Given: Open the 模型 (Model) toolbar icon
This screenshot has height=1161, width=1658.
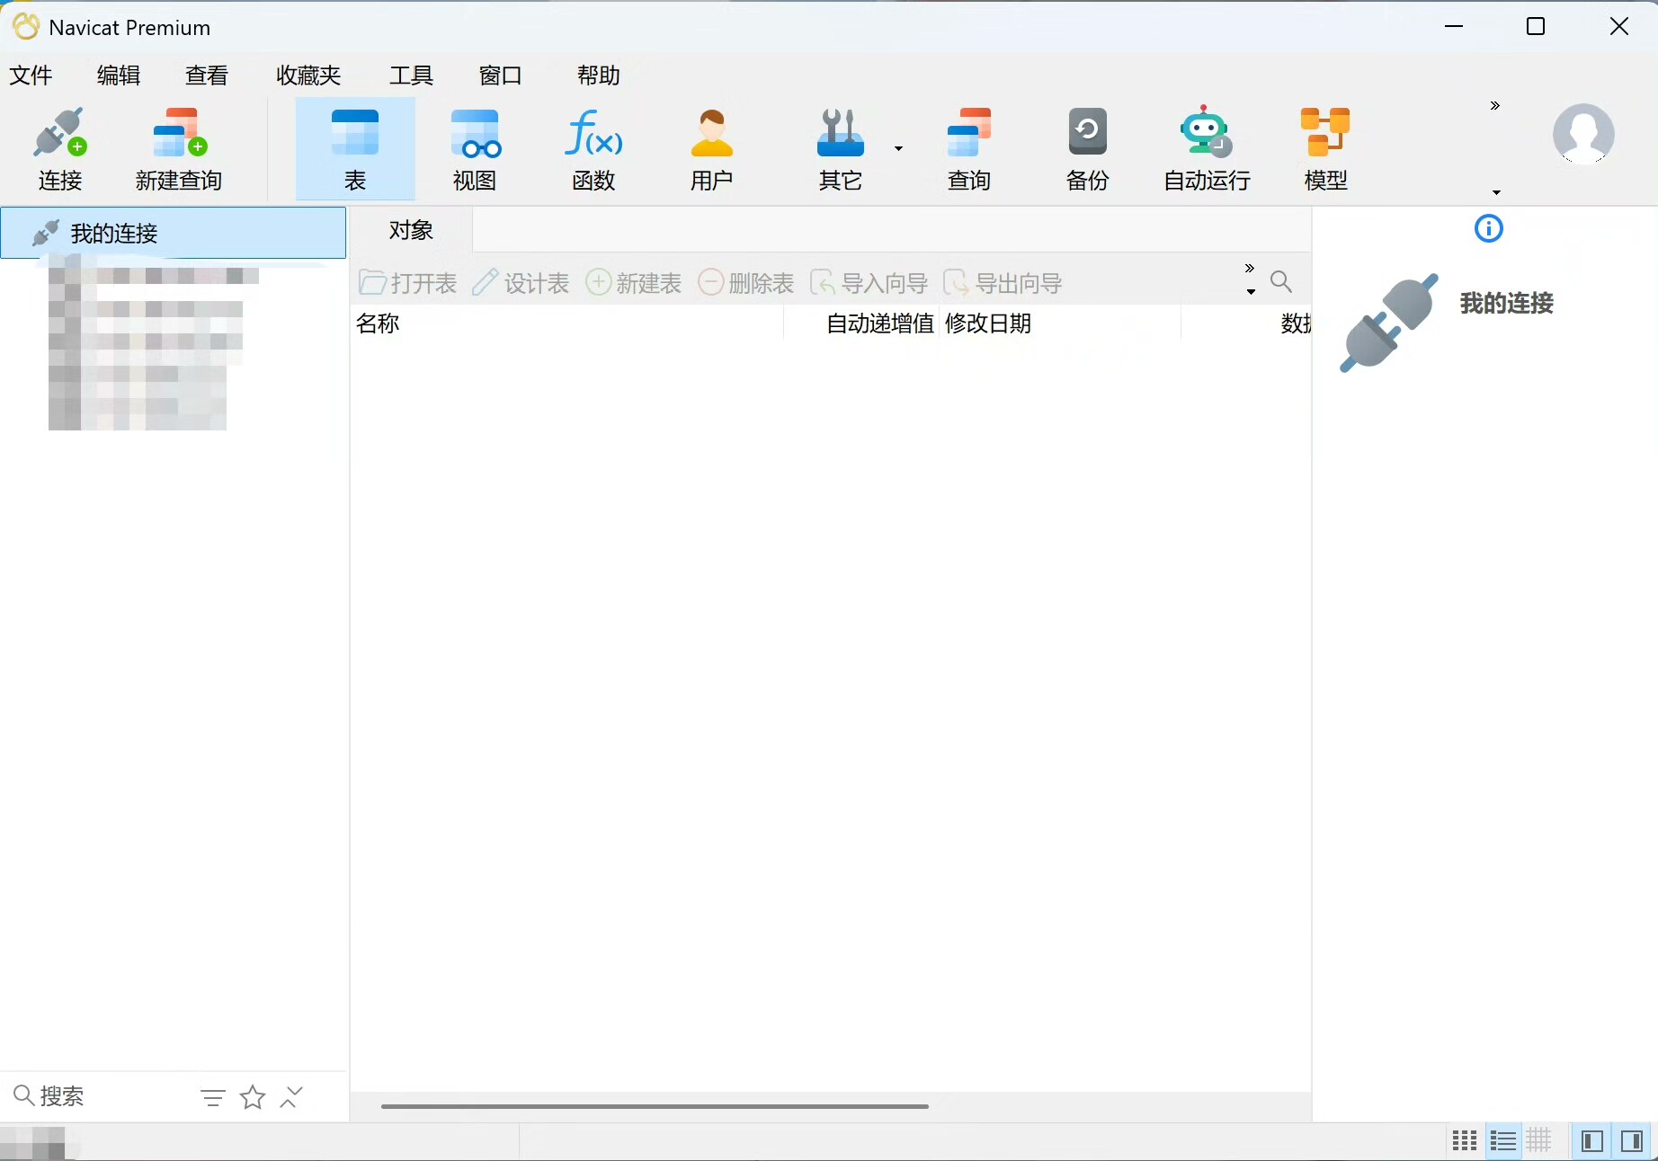Looking at the screenshot, I should point(1325,148).
